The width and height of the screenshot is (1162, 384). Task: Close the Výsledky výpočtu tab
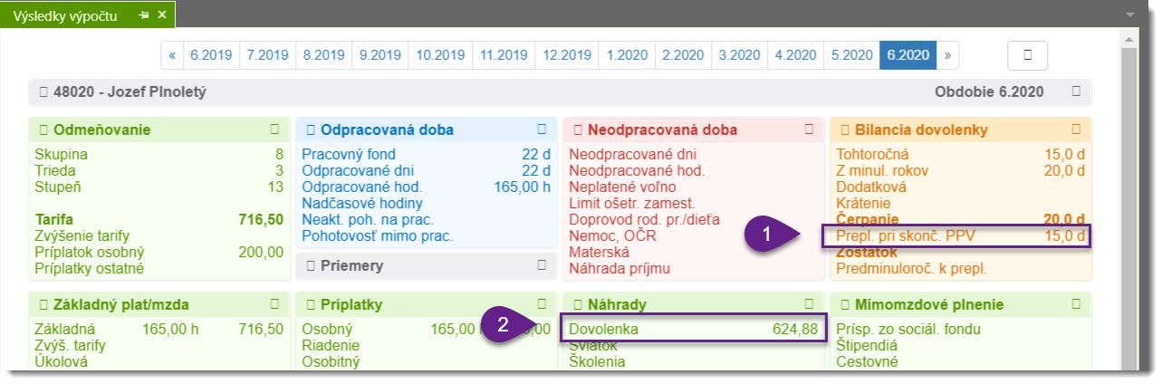click(x=162, y=15)
